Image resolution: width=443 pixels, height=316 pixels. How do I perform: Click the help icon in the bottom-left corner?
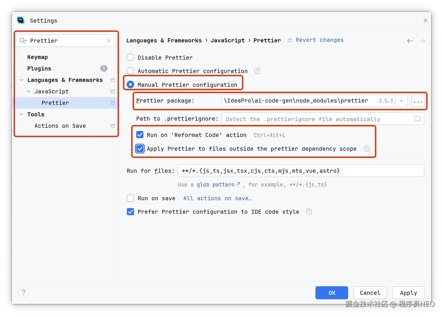point(23,293)
